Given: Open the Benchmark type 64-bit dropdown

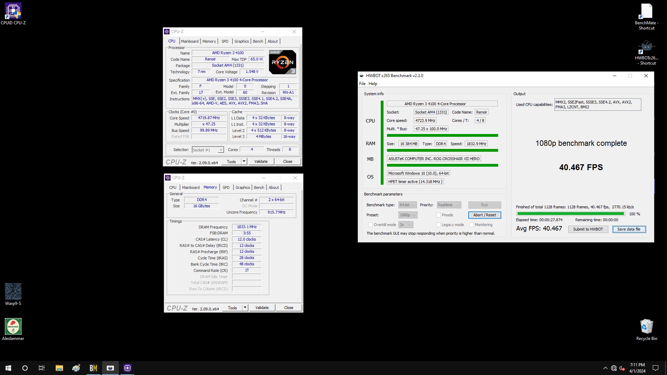Looking at the screenshot, I should (407, 205).
